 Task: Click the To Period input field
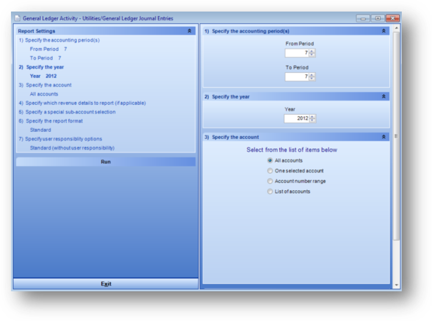click(297, 76)
